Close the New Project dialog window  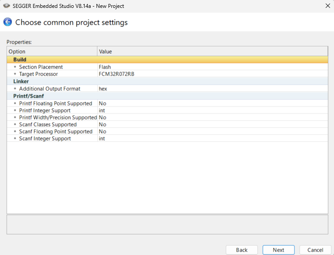[327, 6]
